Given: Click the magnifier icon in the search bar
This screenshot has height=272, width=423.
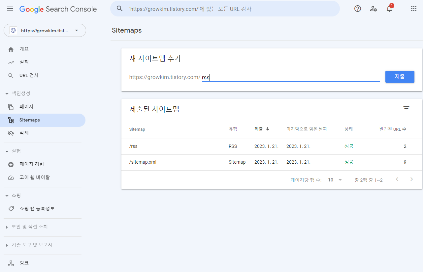Looking at the screenshot, I should (x=120, y=9).
